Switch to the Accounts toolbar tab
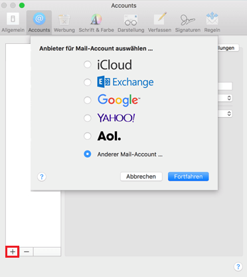This screenshot has width=247, height=277. click(39, 23)
